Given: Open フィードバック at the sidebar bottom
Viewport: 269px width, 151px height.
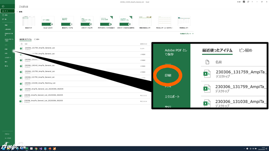Looking at the screenshot, I should (8, 138).
